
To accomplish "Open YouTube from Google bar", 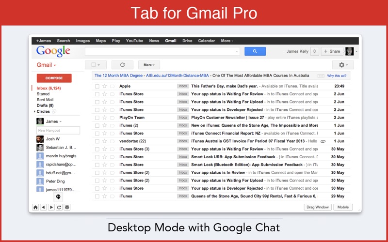I will pyautogui.click(x=134, y=41).
